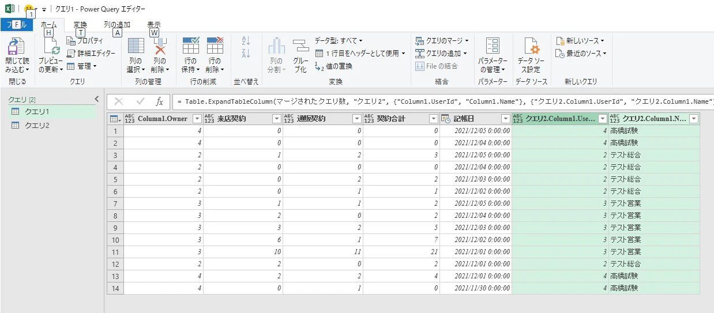Click the Choose Columns (列の選択) icon
714x313 pixels.
(136, 47)
